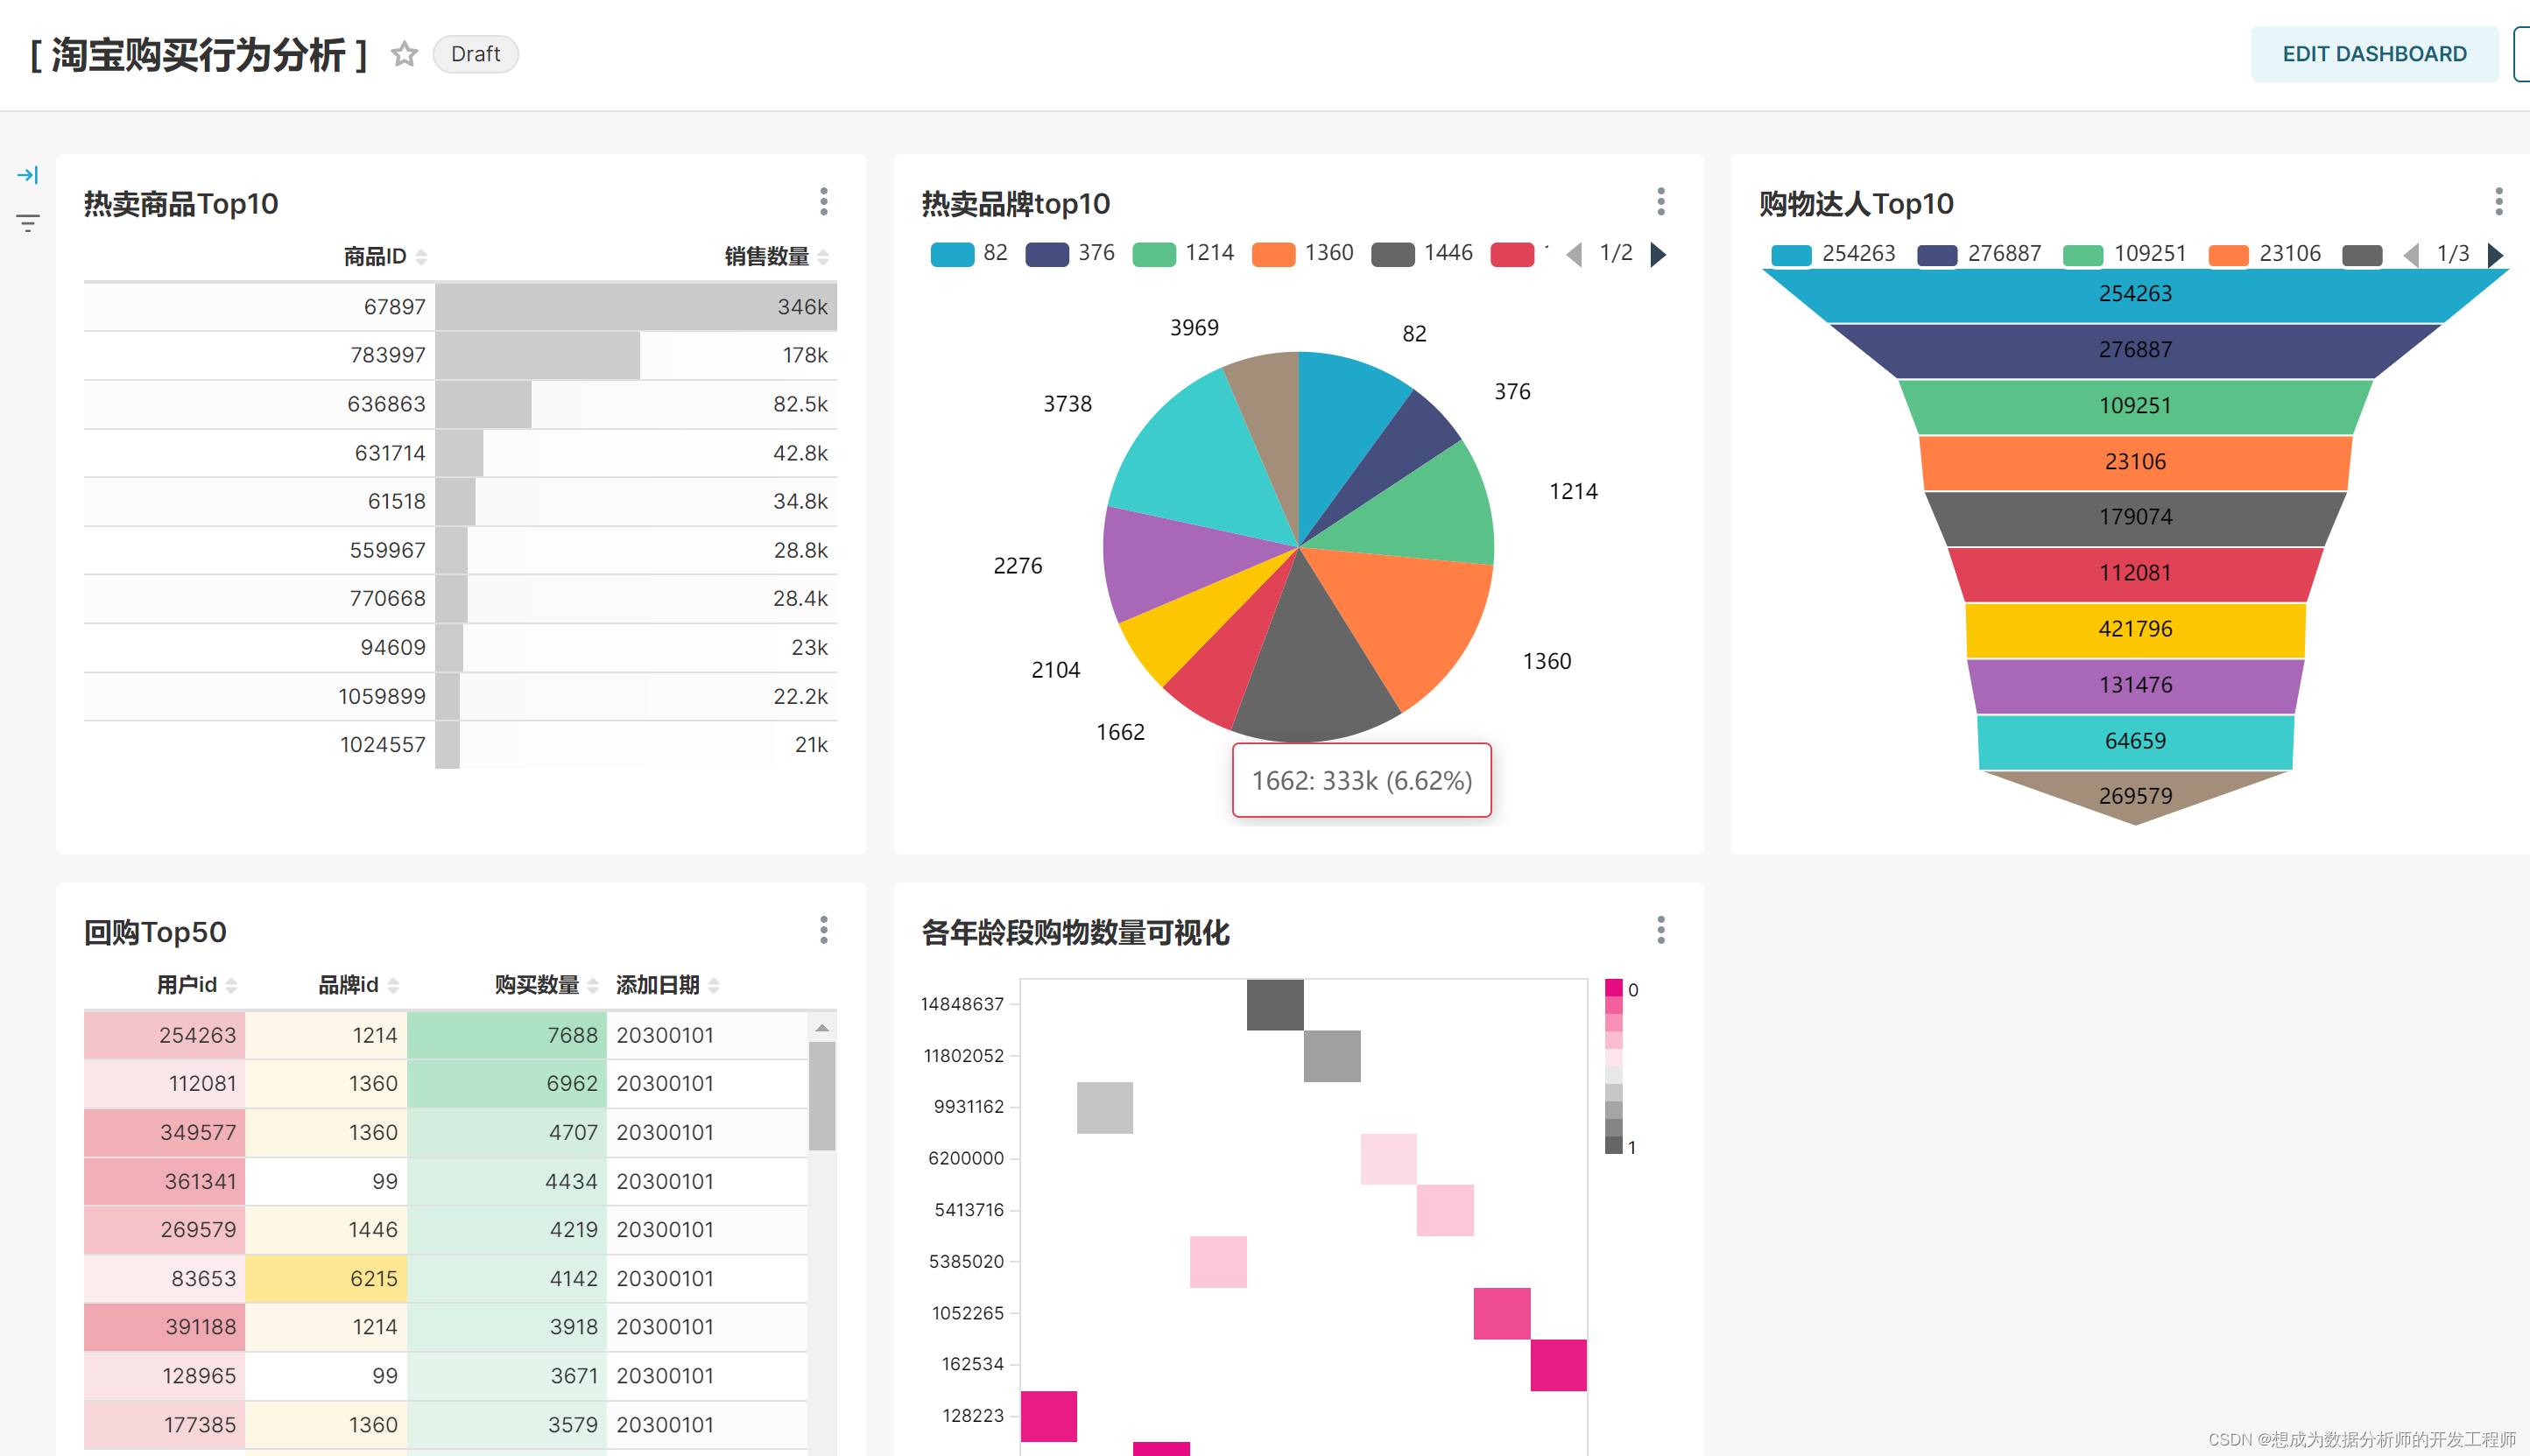2530x1456 pixels.
Task: Go to next funnel chart legend page
Action: click(2495, 254)
